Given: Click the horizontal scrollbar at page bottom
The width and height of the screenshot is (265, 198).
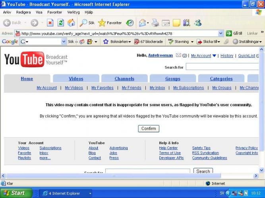Looking at the screenshot, I should pos(119,175).
